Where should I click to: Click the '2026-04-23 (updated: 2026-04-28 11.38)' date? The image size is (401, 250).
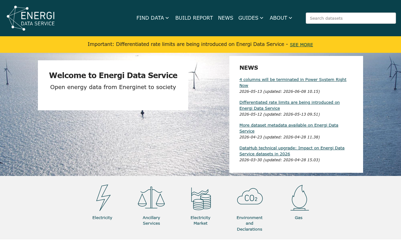point(279,137)
